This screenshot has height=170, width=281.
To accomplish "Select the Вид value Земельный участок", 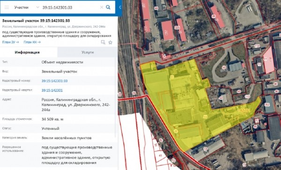I will [x=59, y=72].
